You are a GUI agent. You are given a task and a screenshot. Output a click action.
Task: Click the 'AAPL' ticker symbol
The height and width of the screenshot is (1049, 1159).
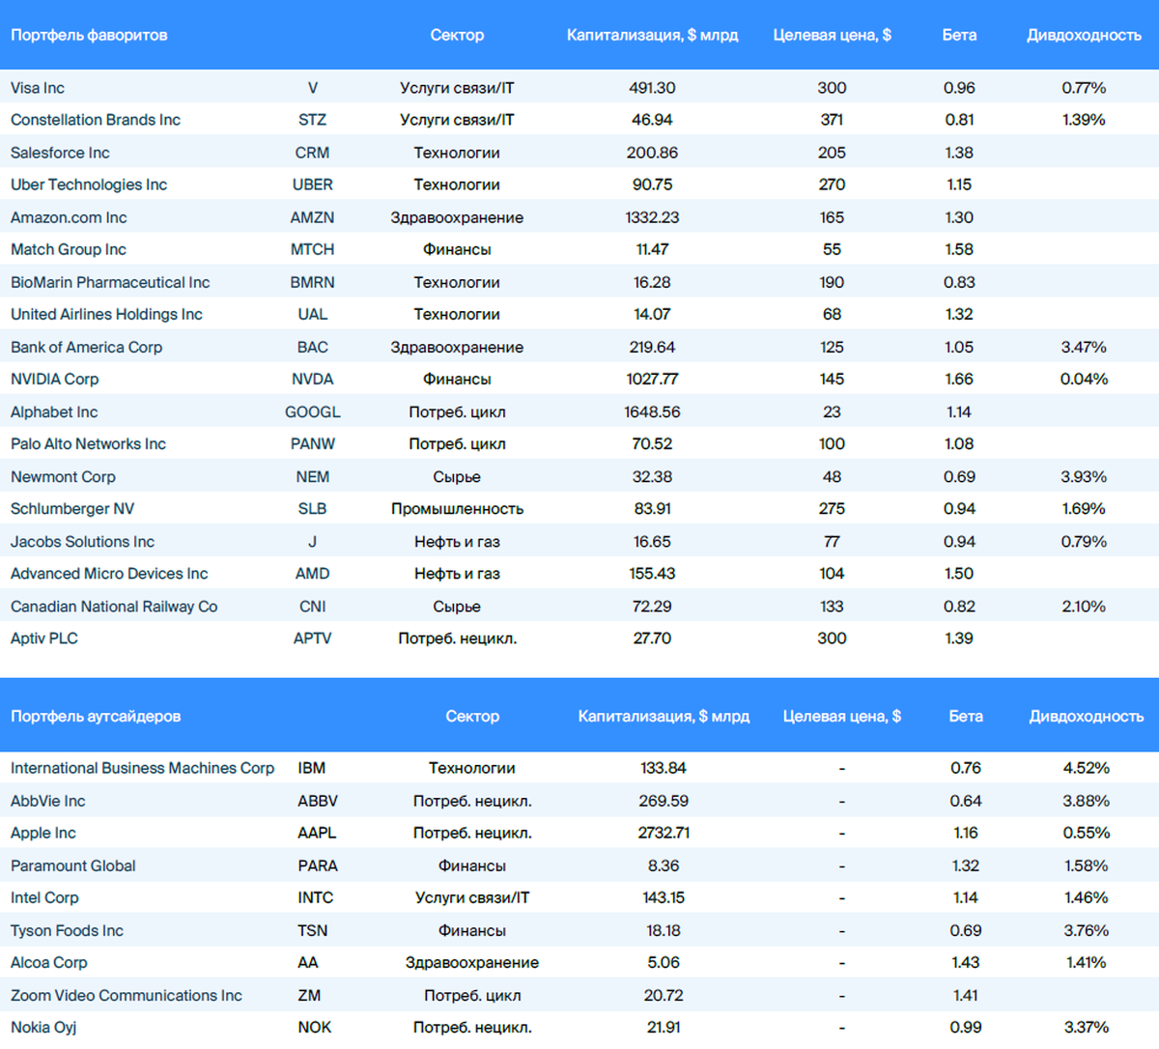point(318,833)
